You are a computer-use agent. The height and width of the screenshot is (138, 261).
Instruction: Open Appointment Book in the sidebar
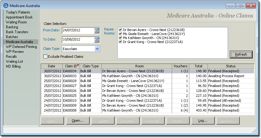[19, 17]
